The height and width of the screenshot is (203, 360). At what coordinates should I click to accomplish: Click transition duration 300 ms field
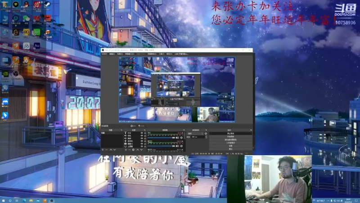(x=198, y=137)
